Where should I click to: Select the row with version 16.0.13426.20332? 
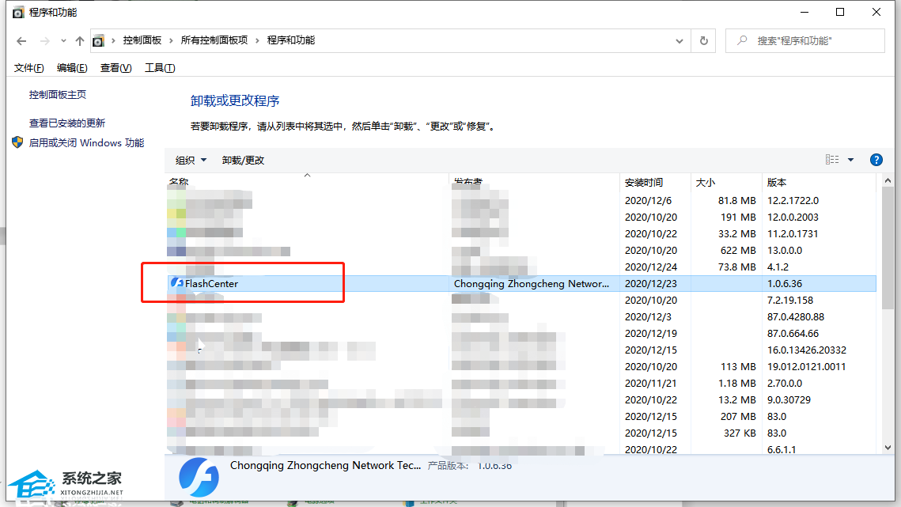click(x=521, y=350)
